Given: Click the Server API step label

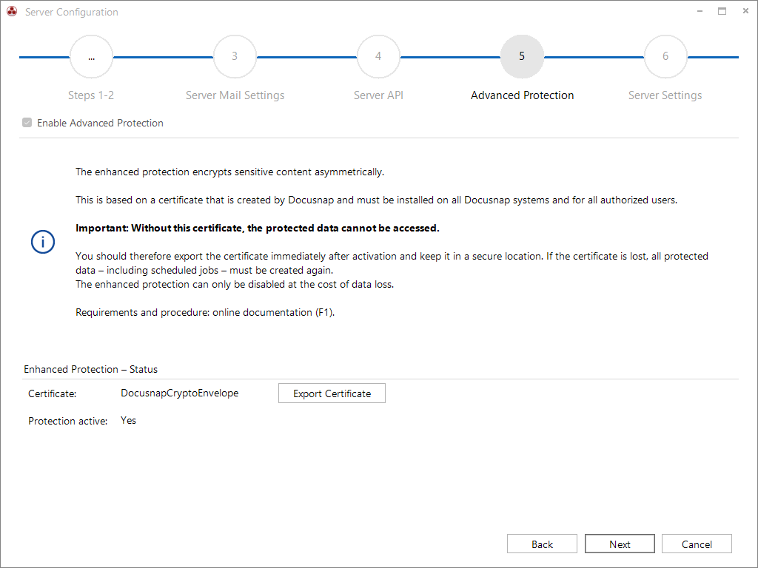Looking at the screenshot, I should point(378,95).
